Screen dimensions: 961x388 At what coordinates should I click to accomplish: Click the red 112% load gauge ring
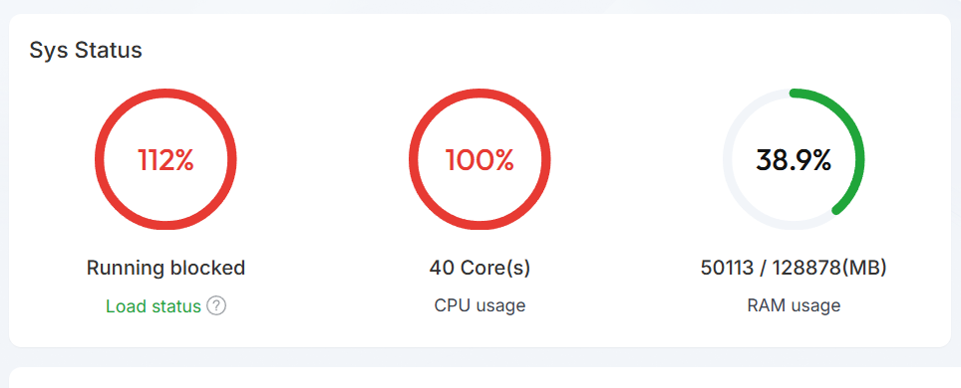(165, 94)
